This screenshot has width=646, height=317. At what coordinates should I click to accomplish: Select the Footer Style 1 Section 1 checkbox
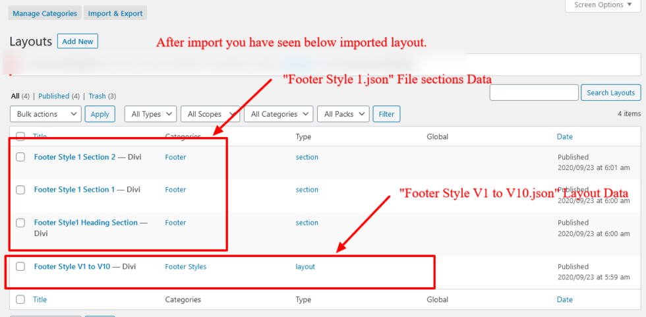[x=20, y=190]
